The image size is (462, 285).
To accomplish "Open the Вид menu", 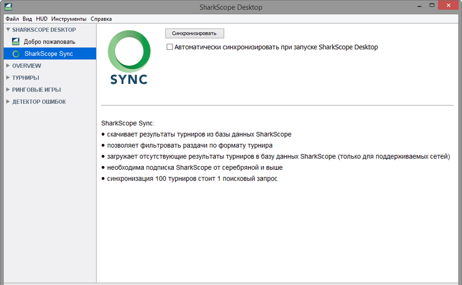I will click(27, 19).
